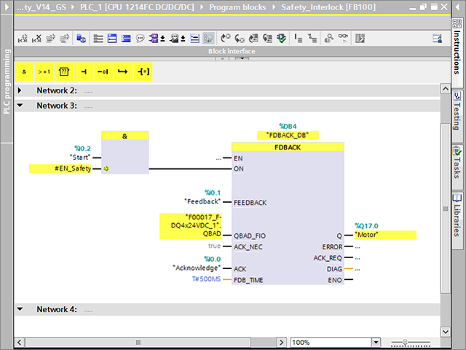Image resolution: width=466 pixels, height=350 pixels.
Task: Open the 100% zoom dropdown
Action: point(376,342)
